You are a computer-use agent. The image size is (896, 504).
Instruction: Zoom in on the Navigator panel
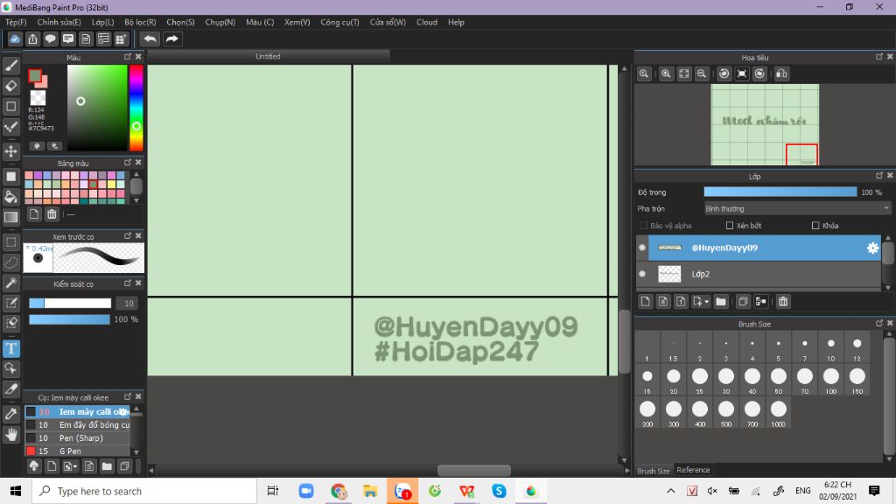pos(666,73)
